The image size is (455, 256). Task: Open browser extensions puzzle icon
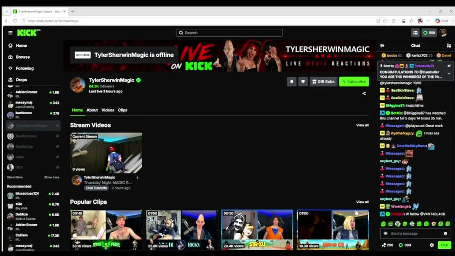[x=393, y=21]
